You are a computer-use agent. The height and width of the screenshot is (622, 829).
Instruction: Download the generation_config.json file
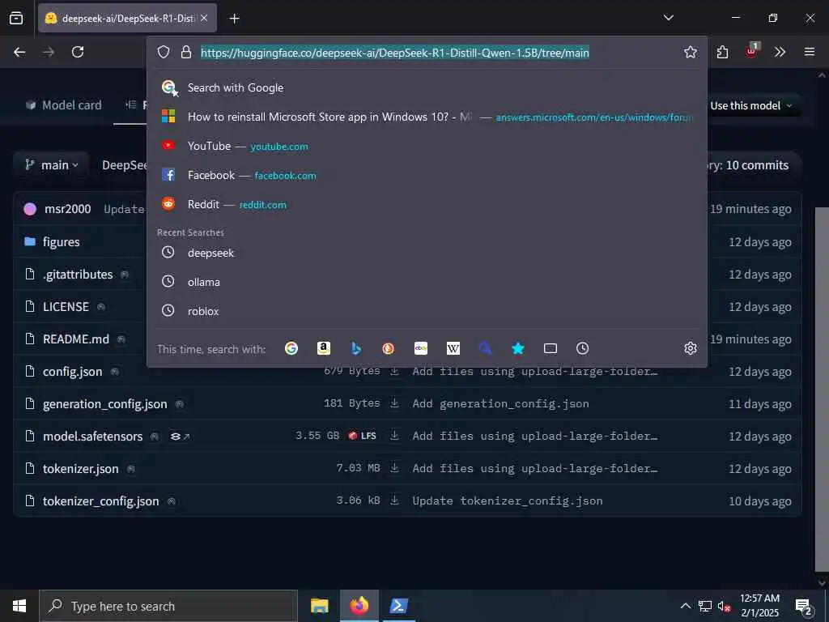pyautogui.click(x=394, y=403)
